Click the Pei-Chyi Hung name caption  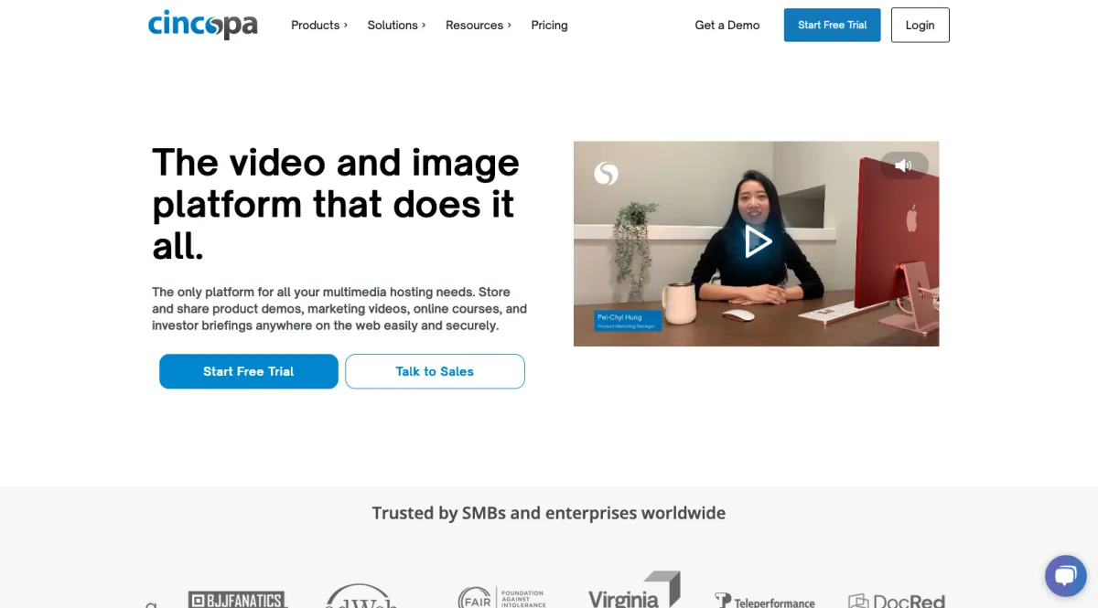(628, 321)
